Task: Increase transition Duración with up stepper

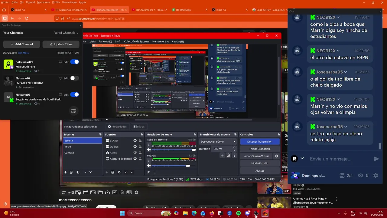Action: [234, 147]
